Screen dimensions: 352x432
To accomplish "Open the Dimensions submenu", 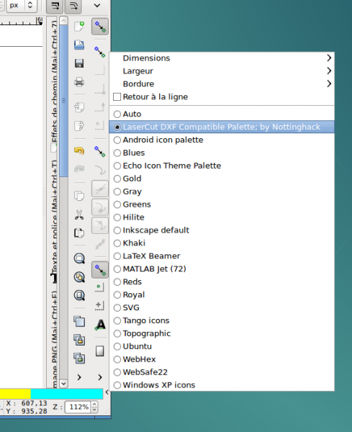I will point(222,58).
